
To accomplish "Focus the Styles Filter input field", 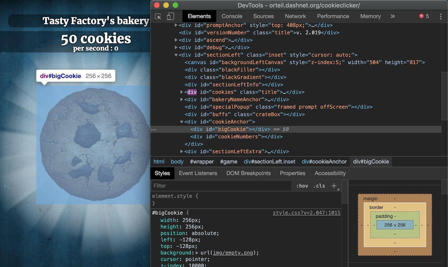I will pyautogui.click(x=221, y=186).
